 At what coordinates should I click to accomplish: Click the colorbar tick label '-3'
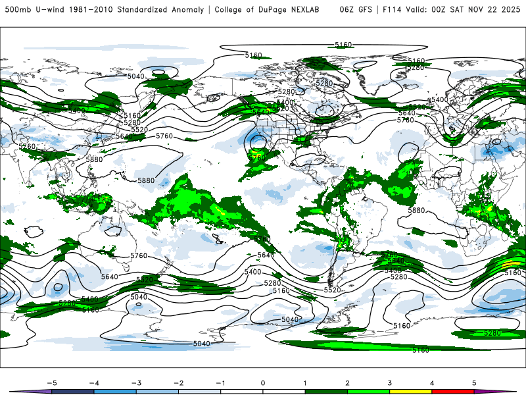[136, 383]
